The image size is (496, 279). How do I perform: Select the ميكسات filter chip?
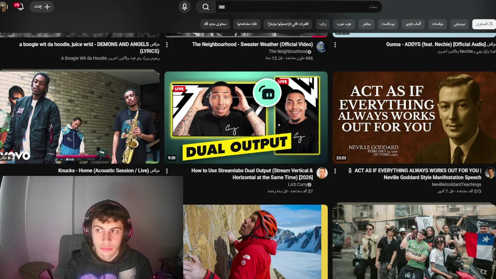[x=437, y=24]
